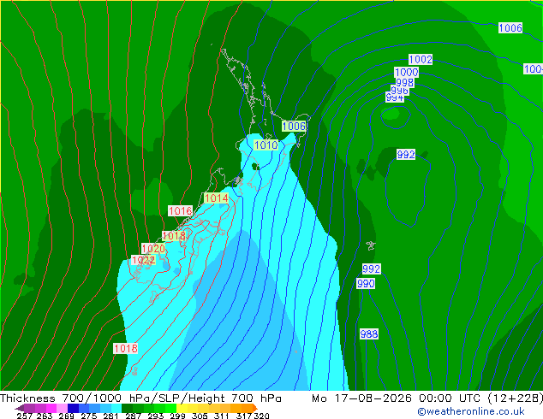Click the legend value 269
The image size is (543, 419).
(x=67, y=416)
